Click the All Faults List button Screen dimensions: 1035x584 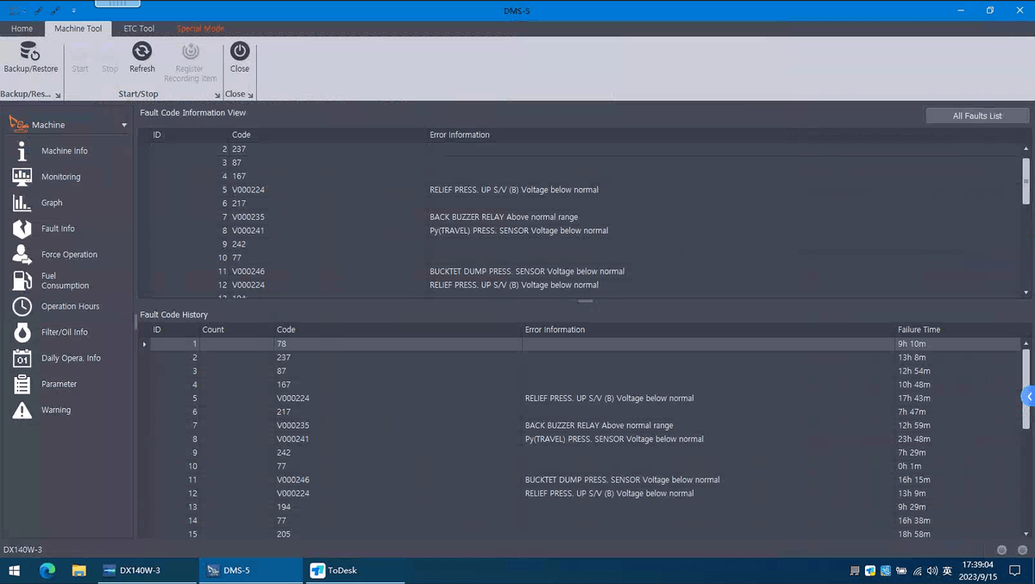point(976,116)
